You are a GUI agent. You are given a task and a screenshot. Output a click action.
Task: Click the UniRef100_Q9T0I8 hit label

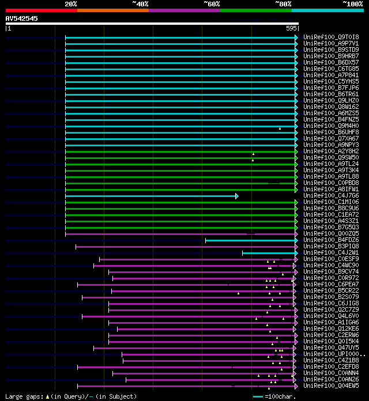tap(331, 37)
